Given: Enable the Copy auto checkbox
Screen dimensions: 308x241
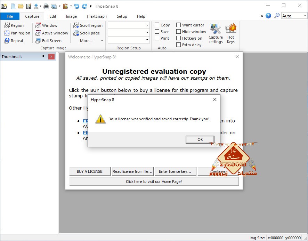Looking at the screenshot, I should click(x=157, y=25).
